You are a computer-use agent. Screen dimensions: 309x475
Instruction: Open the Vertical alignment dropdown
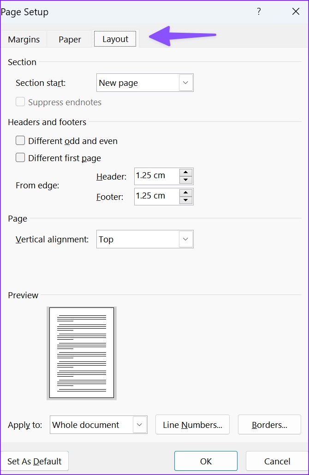185,239
